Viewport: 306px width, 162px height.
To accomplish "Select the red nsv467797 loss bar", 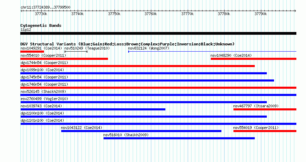I will coord(265,109).
